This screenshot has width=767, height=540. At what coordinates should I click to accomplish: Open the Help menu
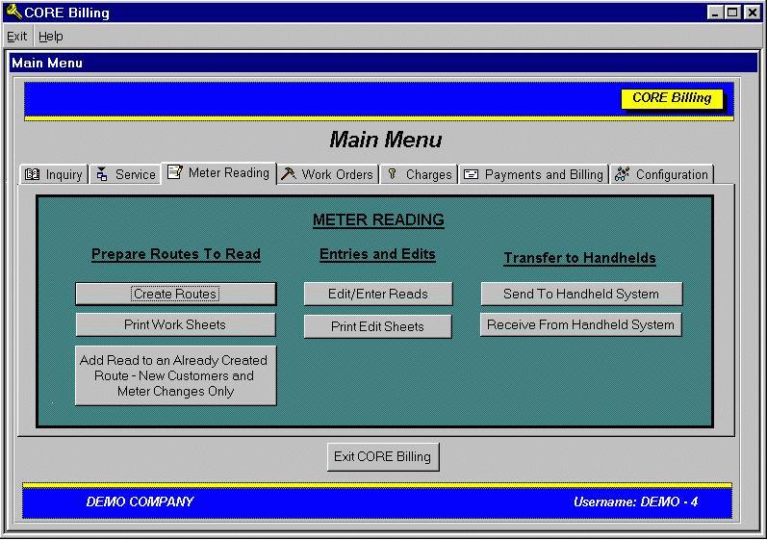[x=50, y=37]
